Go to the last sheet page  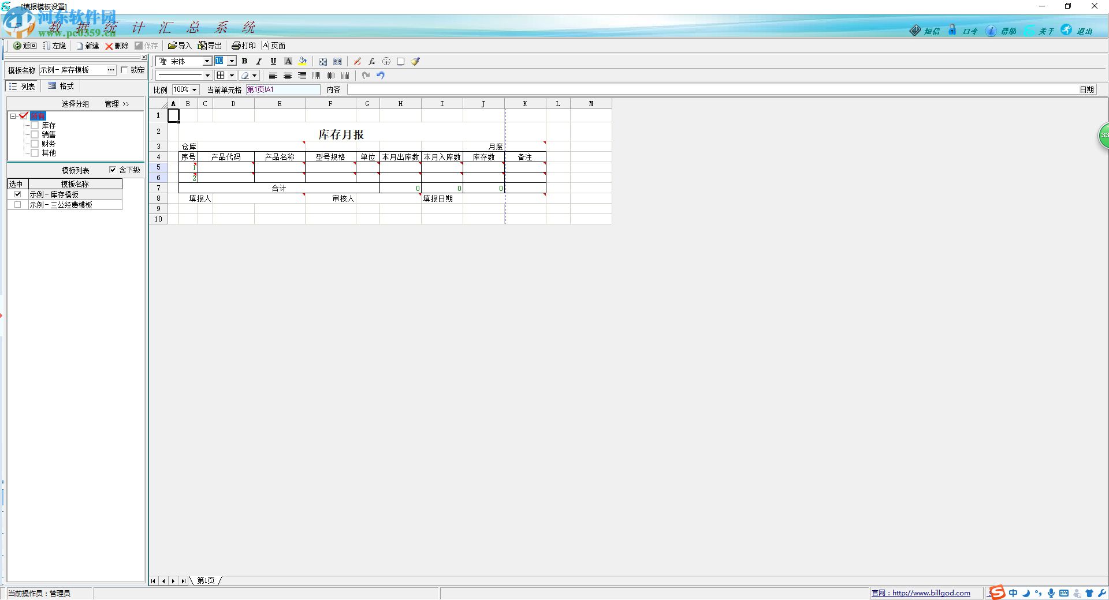[x=183, y=581]
